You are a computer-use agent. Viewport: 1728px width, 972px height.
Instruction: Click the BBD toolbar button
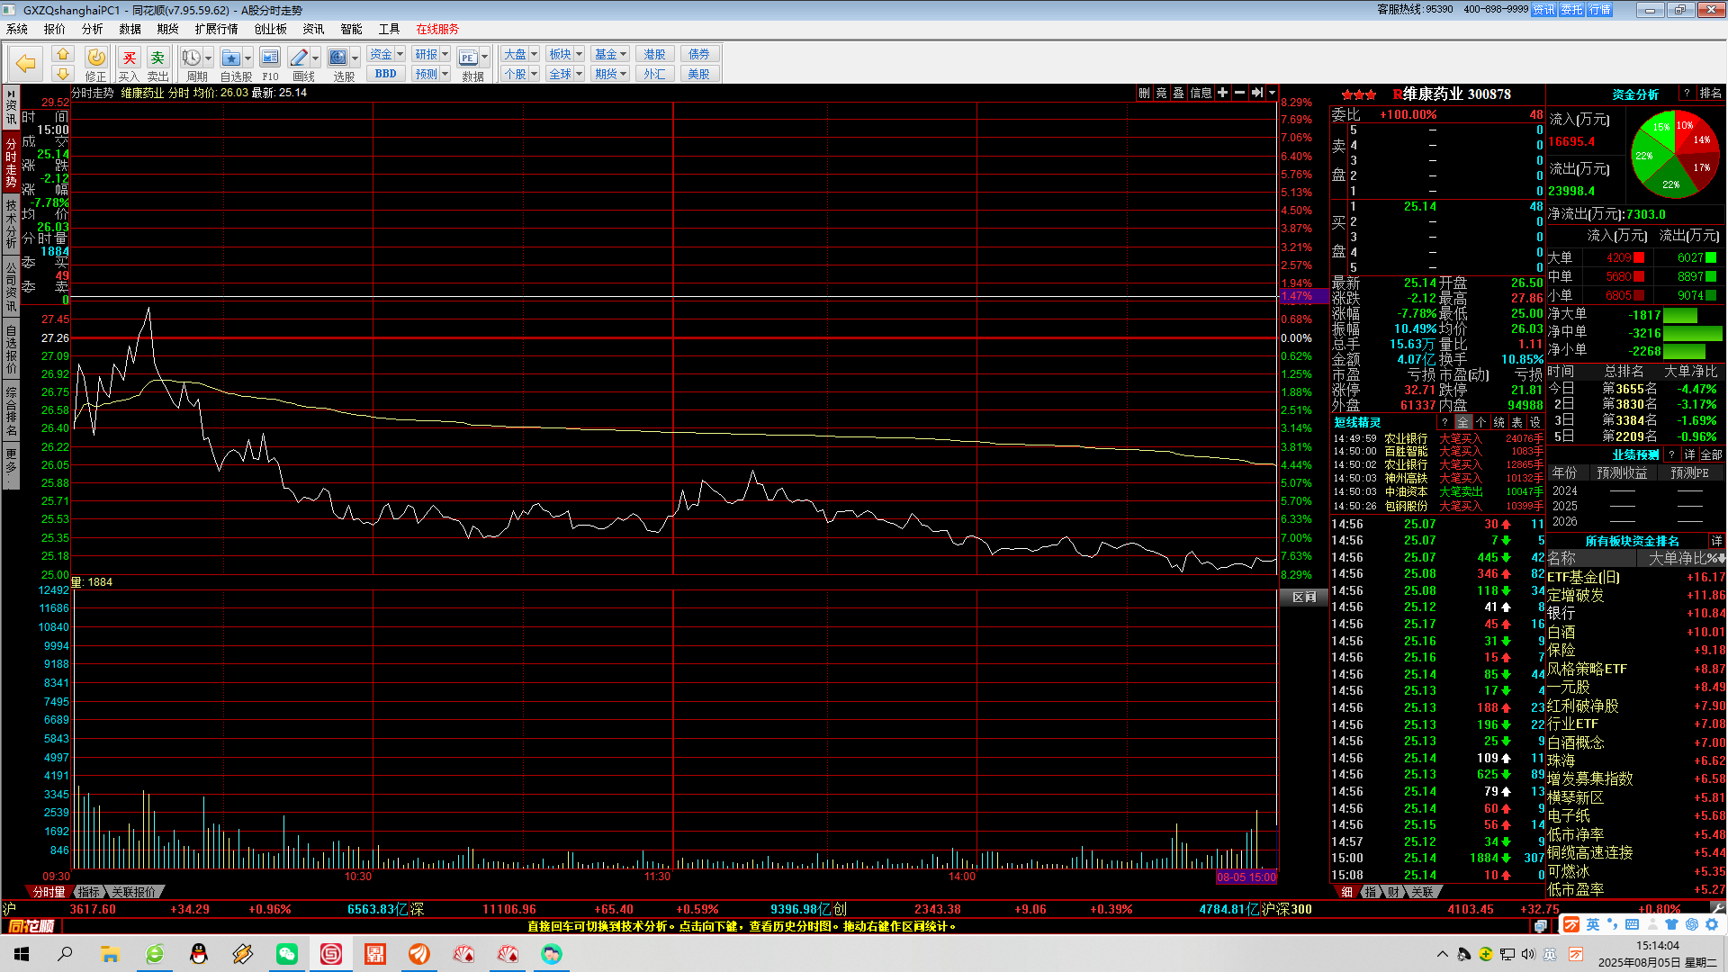tap(386, 74)
